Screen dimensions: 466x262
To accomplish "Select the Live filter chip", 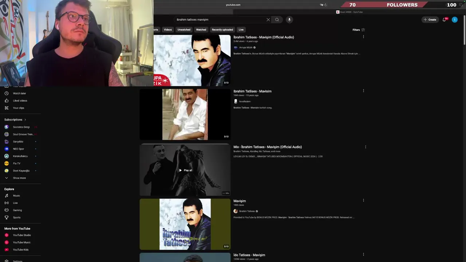I will pos(241,30).
